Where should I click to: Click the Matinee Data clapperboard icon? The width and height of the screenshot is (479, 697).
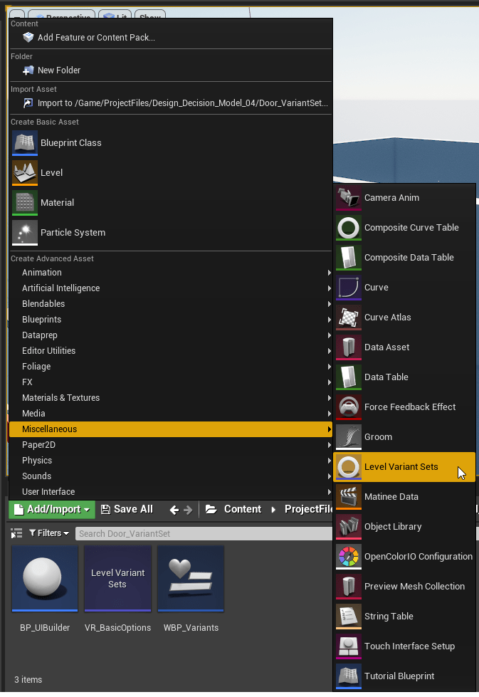click(349, 497)
